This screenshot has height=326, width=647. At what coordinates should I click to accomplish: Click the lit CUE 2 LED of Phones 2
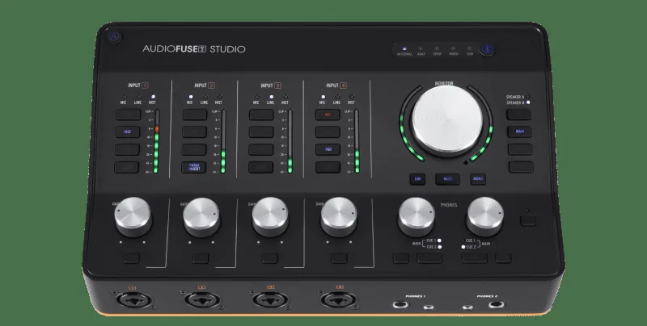tap(463, 247)
